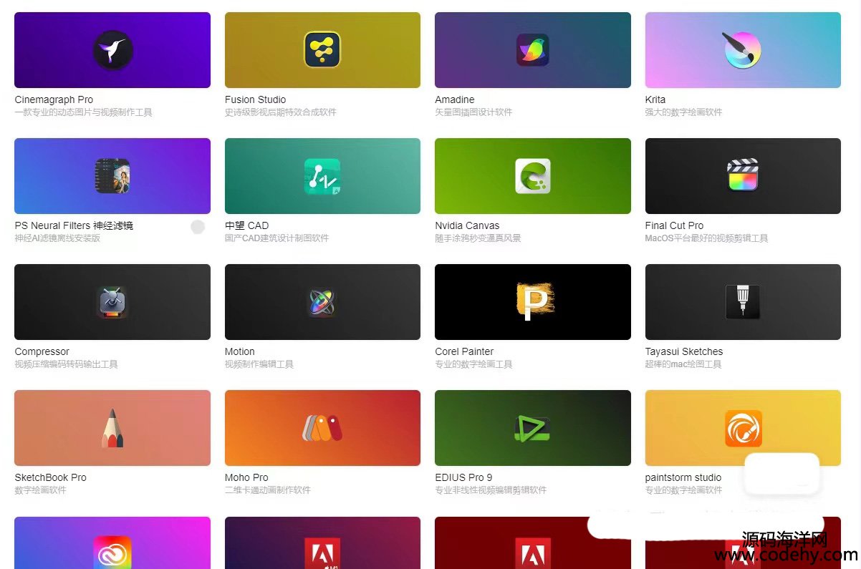This screenshot has height=569, width=861.
Task: Click the Corel Painter P icon
Action: [x=534, y=302]
